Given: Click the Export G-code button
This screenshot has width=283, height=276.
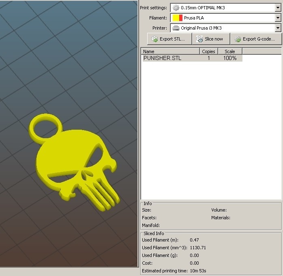Looking at the screenshot, I should 256,39.
